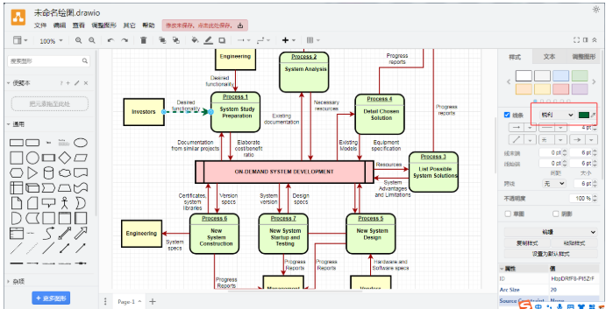The width and height of the screenshot is (606, 316).
Task: Click the shadow toggle icon in toolbar
Action: [x=222, y=40]
